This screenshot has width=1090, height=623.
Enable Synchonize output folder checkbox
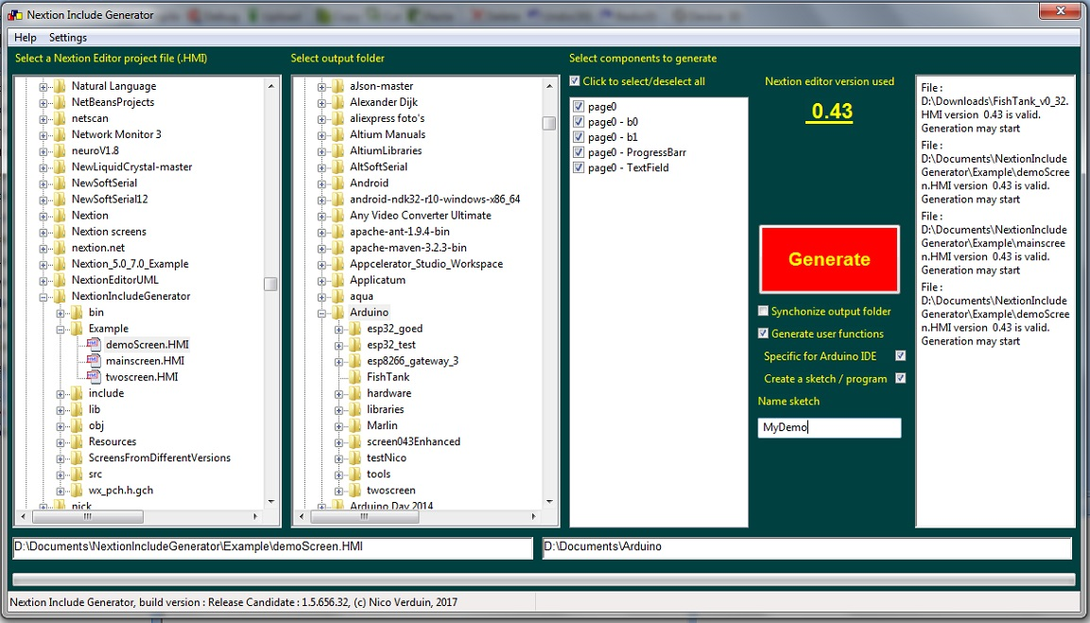(x=763, y=311)
